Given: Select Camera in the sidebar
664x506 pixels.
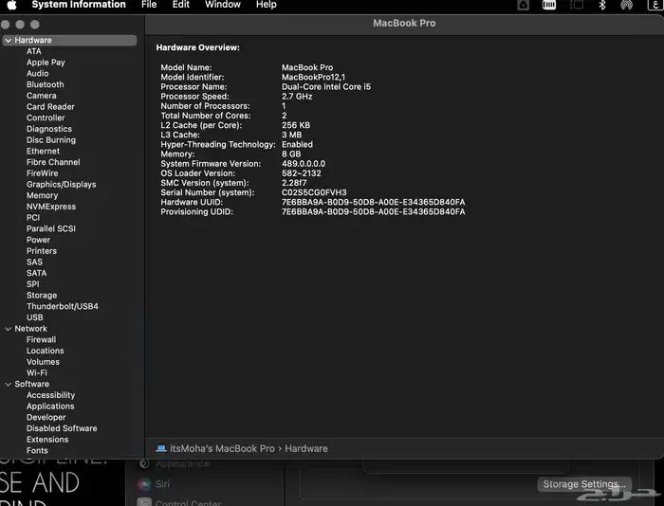Looking at the screenshot, I should (x=42, y=96).
